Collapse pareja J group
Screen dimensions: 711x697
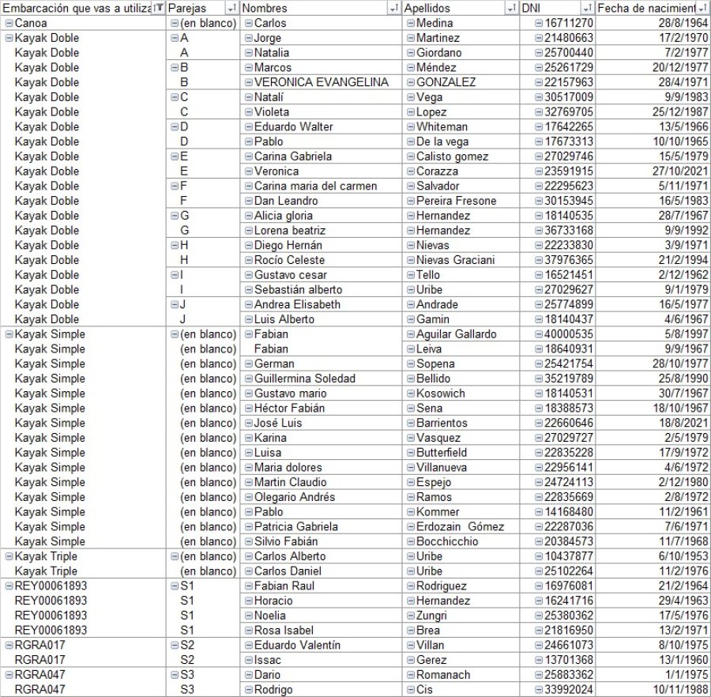[175, 305]
